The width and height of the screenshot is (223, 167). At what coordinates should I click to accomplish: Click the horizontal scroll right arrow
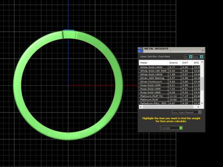198,107
